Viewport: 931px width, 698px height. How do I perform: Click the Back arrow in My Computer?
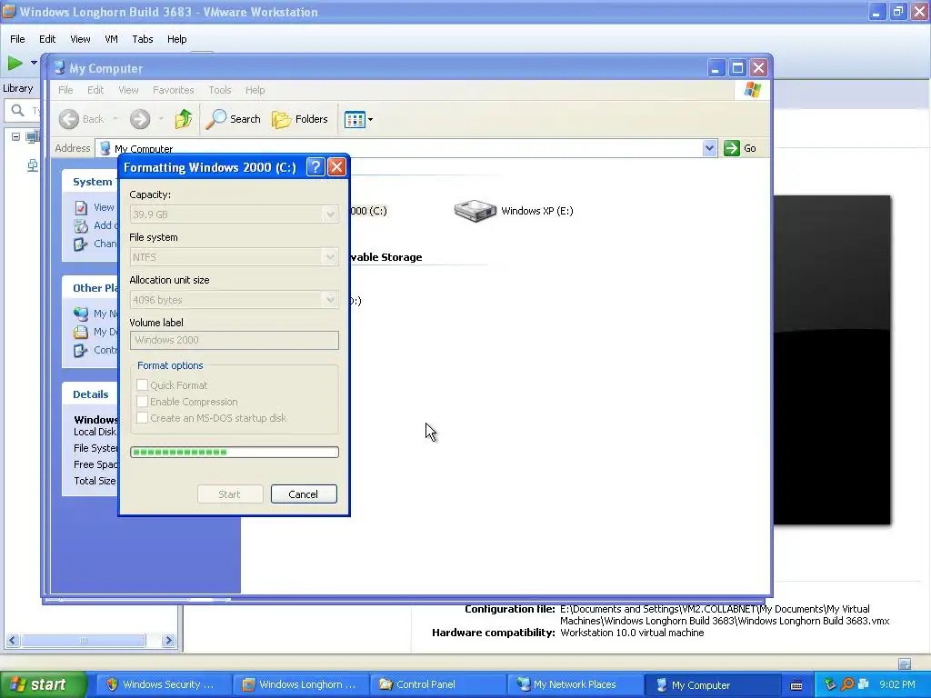[69, 119]
